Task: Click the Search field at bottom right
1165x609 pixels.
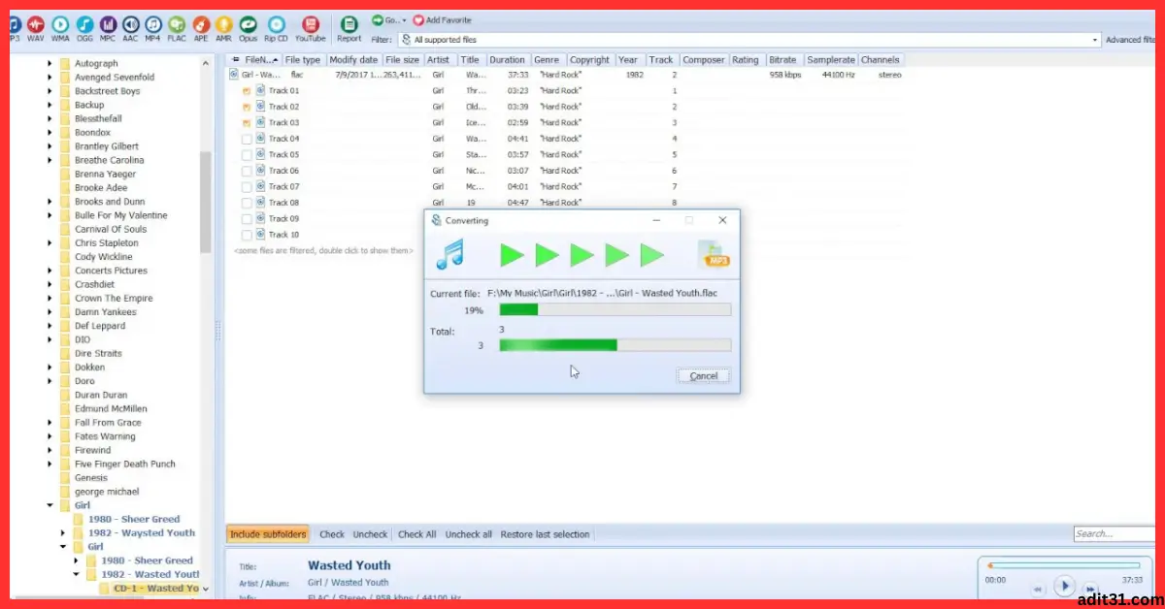Action: [x=1114, y=534]
